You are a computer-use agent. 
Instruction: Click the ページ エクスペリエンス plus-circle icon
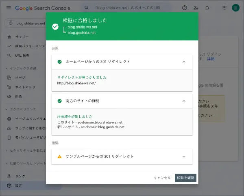(x=9, y=119)
